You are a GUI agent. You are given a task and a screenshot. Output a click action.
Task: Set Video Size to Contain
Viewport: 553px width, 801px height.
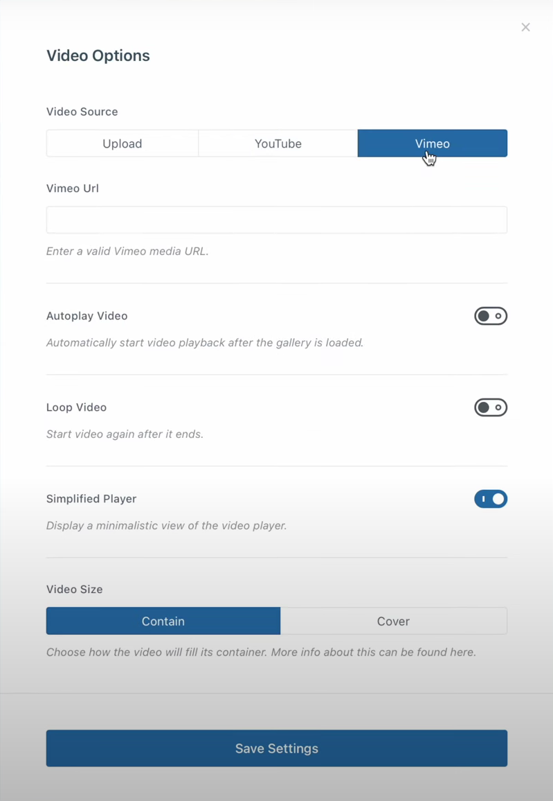pos(163,622)
